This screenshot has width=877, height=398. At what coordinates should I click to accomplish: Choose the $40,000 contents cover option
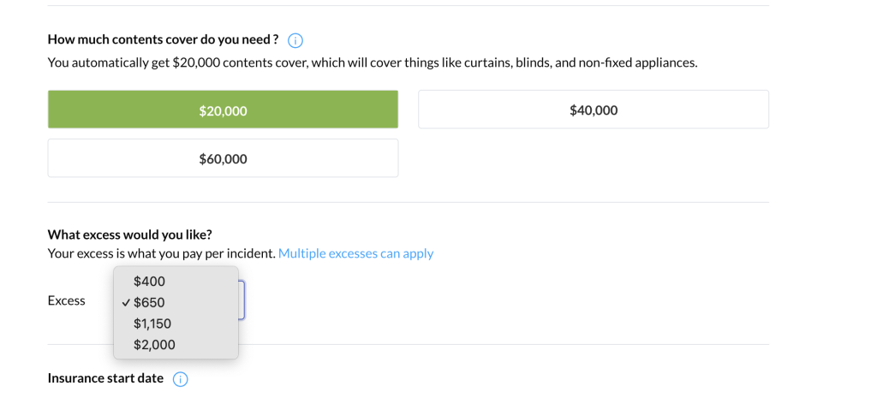click(593, 110)
